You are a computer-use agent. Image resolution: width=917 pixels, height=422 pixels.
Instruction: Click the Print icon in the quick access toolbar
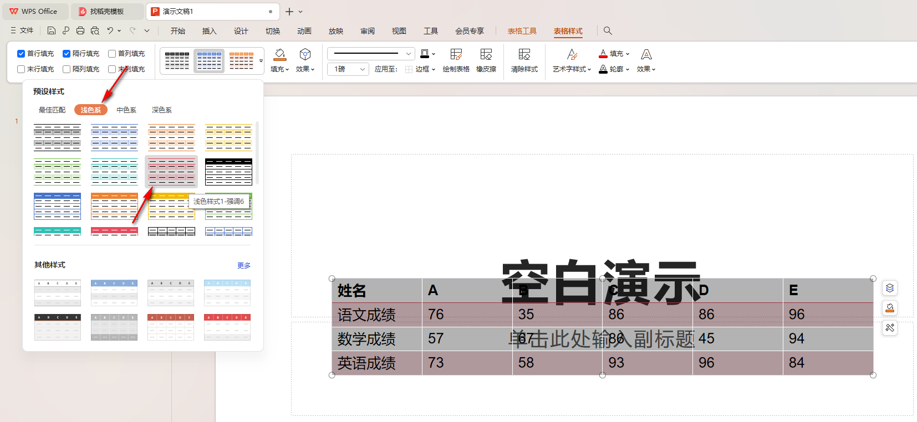point(80,31)
